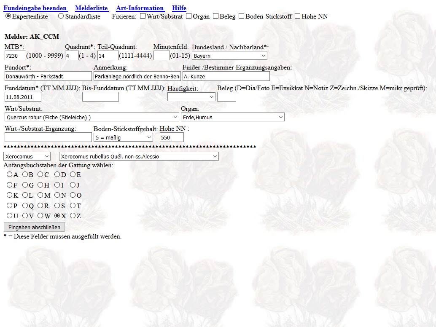Open Art-Information page

(x=140, y=8)
